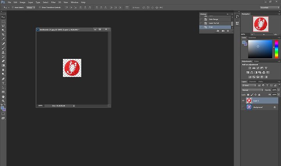Screen dimensions: 281x166
Task: Change screen mode via the toolbox icon
Action: [3, 118]
